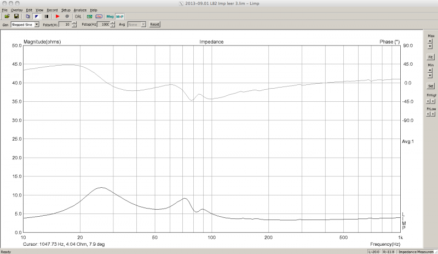Open the Gen Stepped Sine dropdown
Screen dimensions: 438x254
(36, 25)
